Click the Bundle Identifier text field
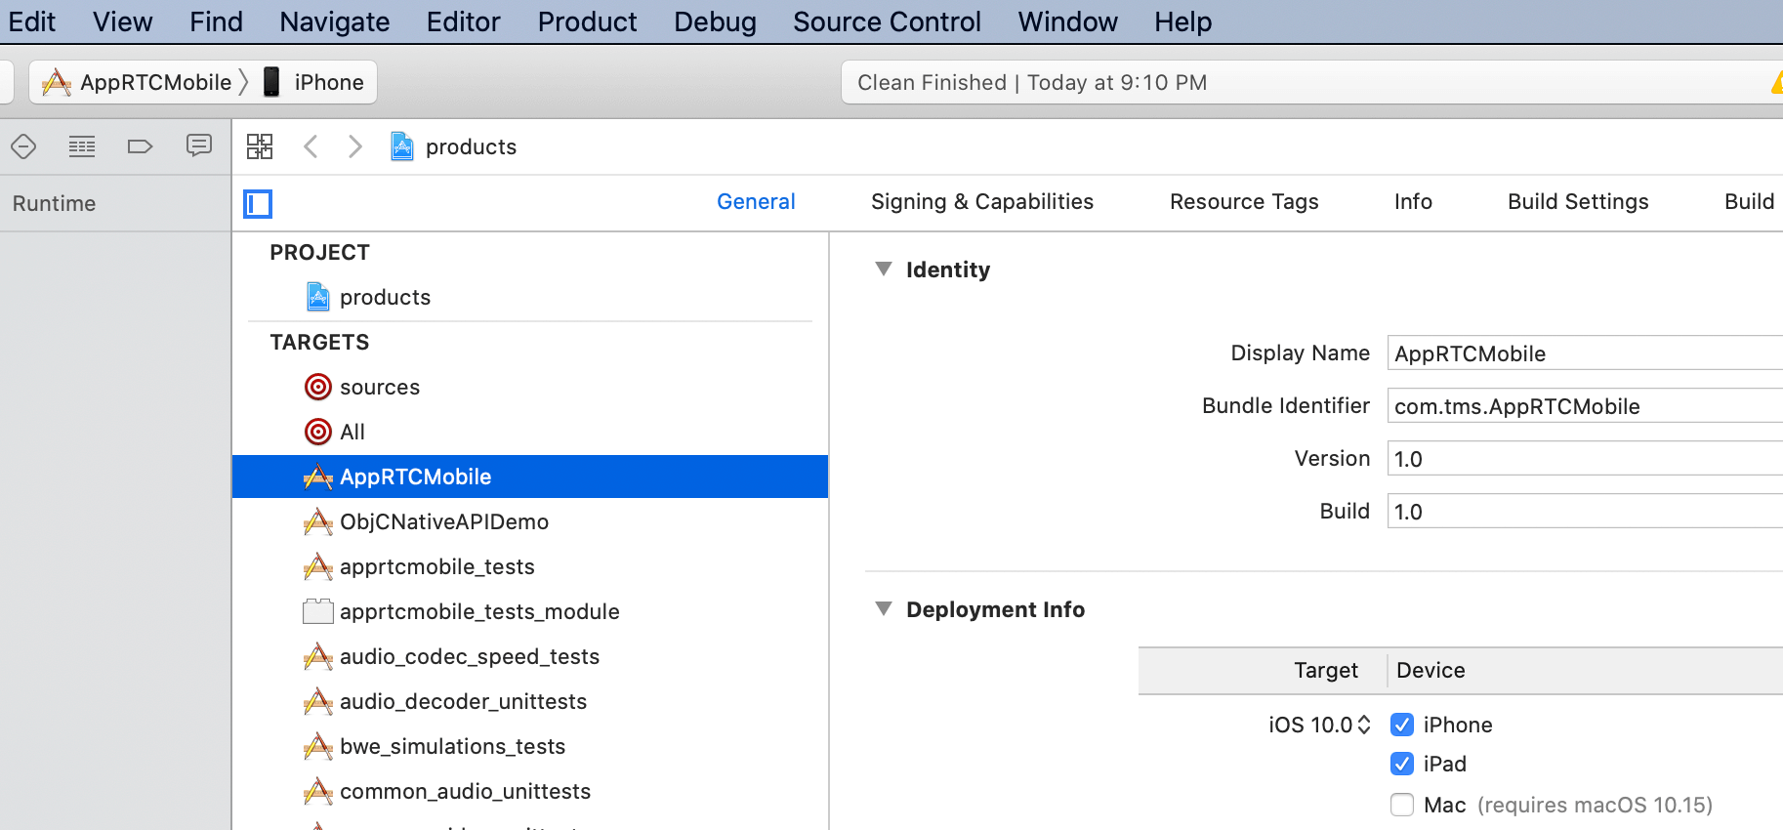Image resolution: width=1783 pixels, height=830 pixels. 1582,406
